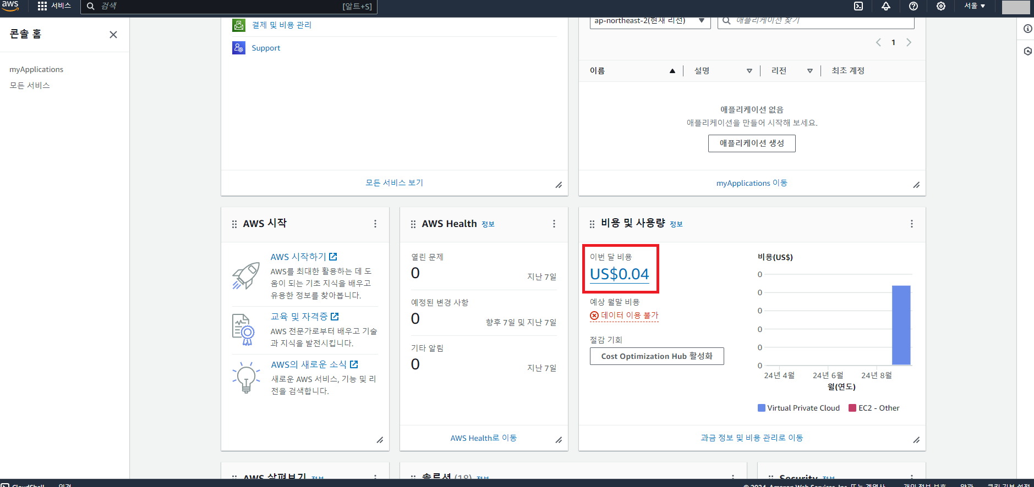Screen dimensions: 1034x487
Task: Open 과금 정보 및 비용 관리로 이동 link
Action: 752,438
